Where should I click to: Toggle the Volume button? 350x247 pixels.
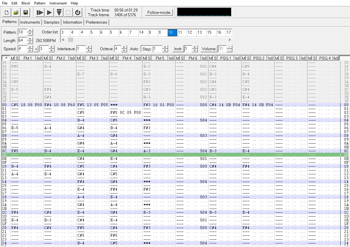(x=209, y=49)
